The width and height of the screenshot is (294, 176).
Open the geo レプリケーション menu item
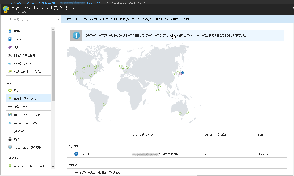(25, 99)
